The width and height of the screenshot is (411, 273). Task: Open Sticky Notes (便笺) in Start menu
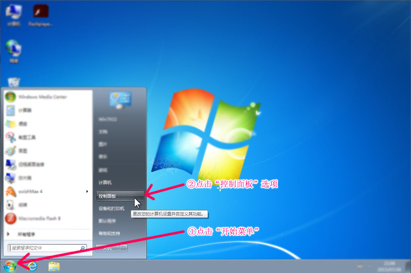(x=48, y=124)
